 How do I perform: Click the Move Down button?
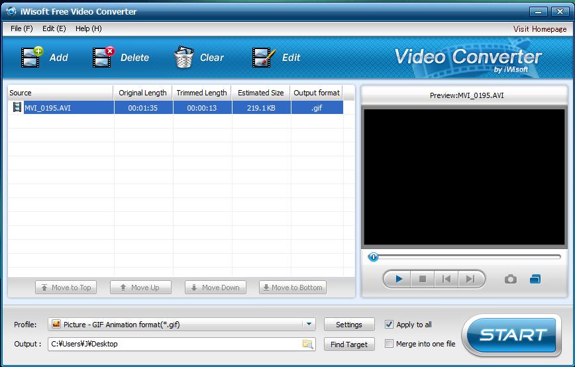pyautogui.click(x=216, y=288)
